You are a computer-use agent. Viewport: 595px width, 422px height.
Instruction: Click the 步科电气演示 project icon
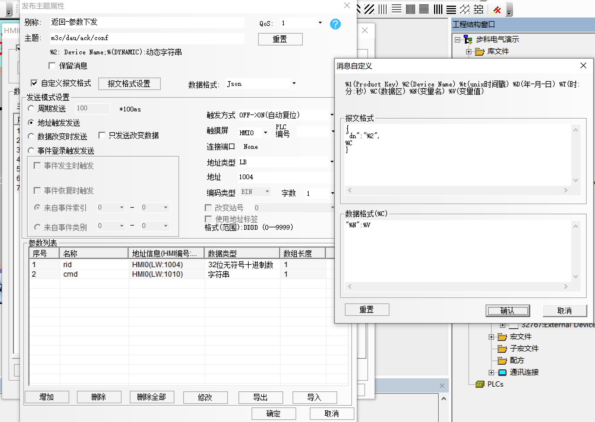click(x=468, y=39)
